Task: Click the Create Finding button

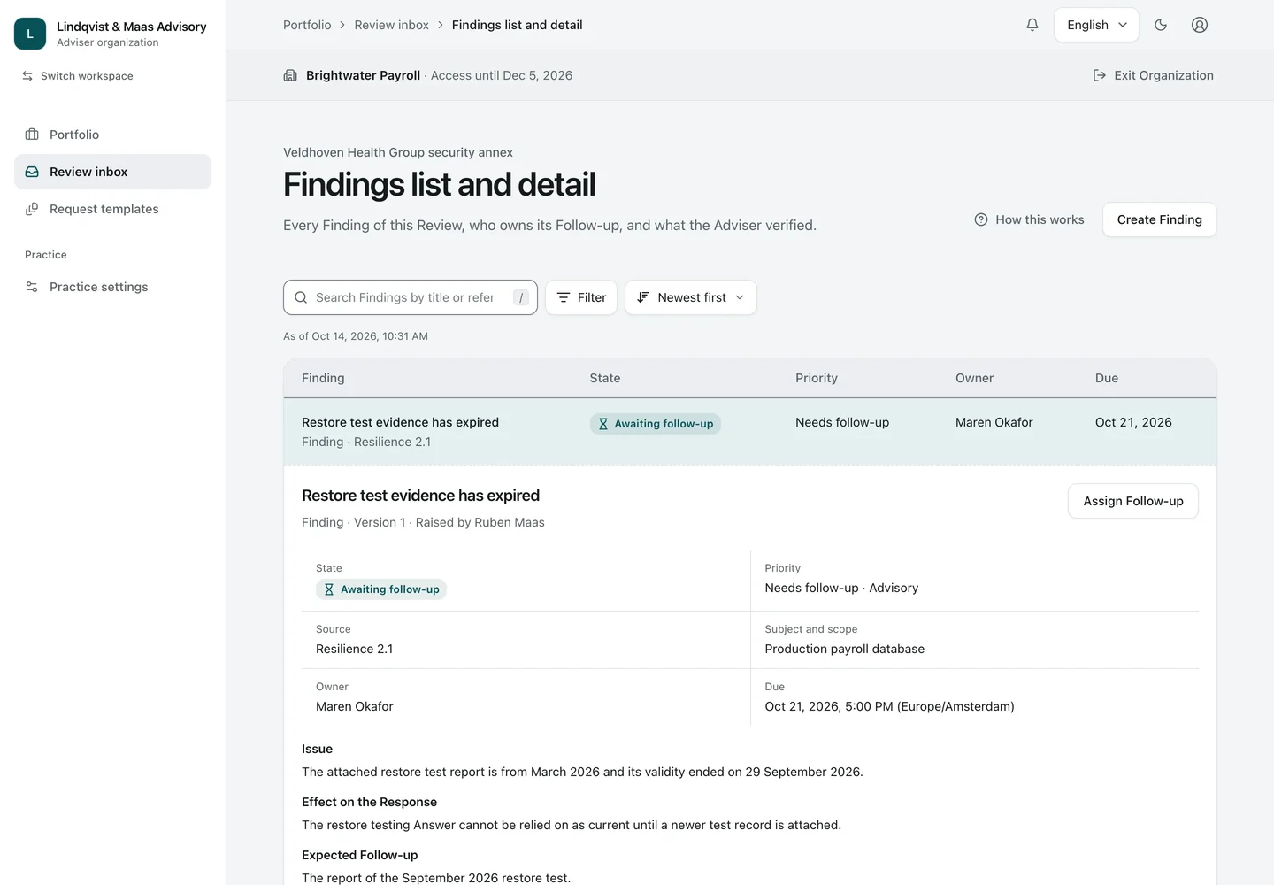Action: tap(1160, 219)
